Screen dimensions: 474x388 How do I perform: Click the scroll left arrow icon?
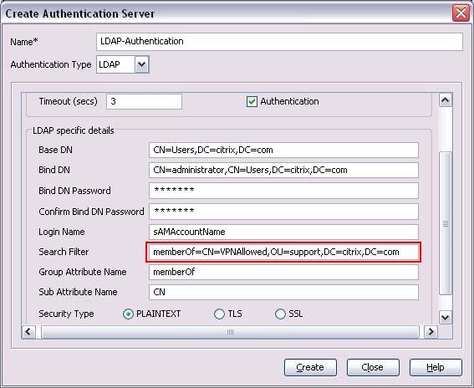[28, 332]
